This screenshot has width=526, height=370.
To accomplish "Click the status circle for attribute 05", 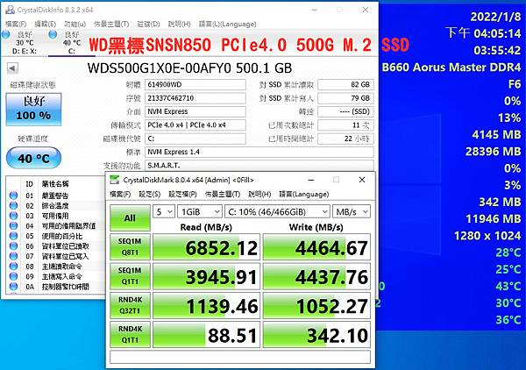I will (13, 236).
